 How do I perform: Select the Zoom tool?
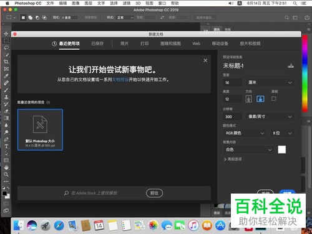coord(6,174)
